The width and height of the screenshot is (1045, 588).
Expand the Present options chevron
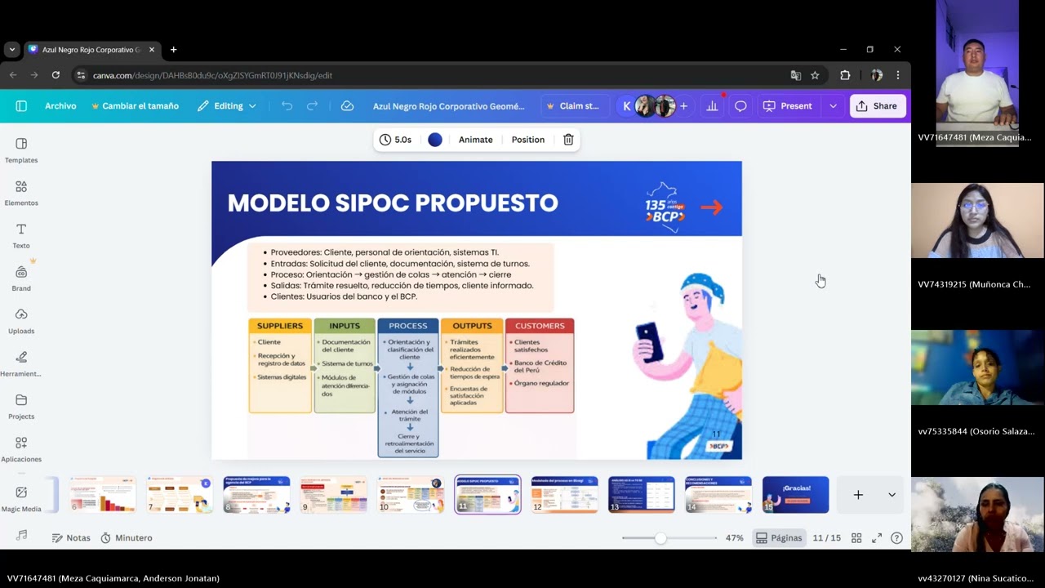click(833, 106)
